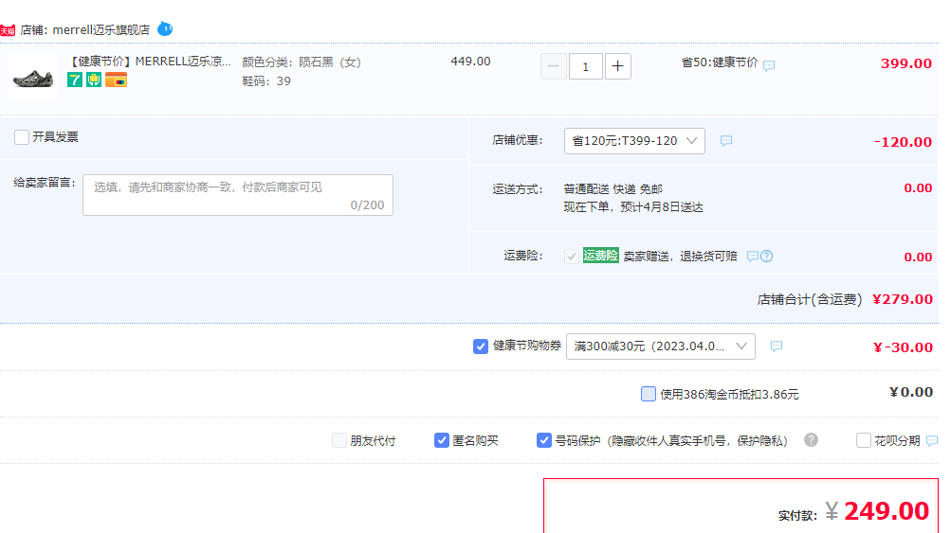Image resolution: width=951 pixels, height=533 pixels.
Task: Click info bubble beside store discount dropdown
Action: pyautogui.click(x=726, y=140)
